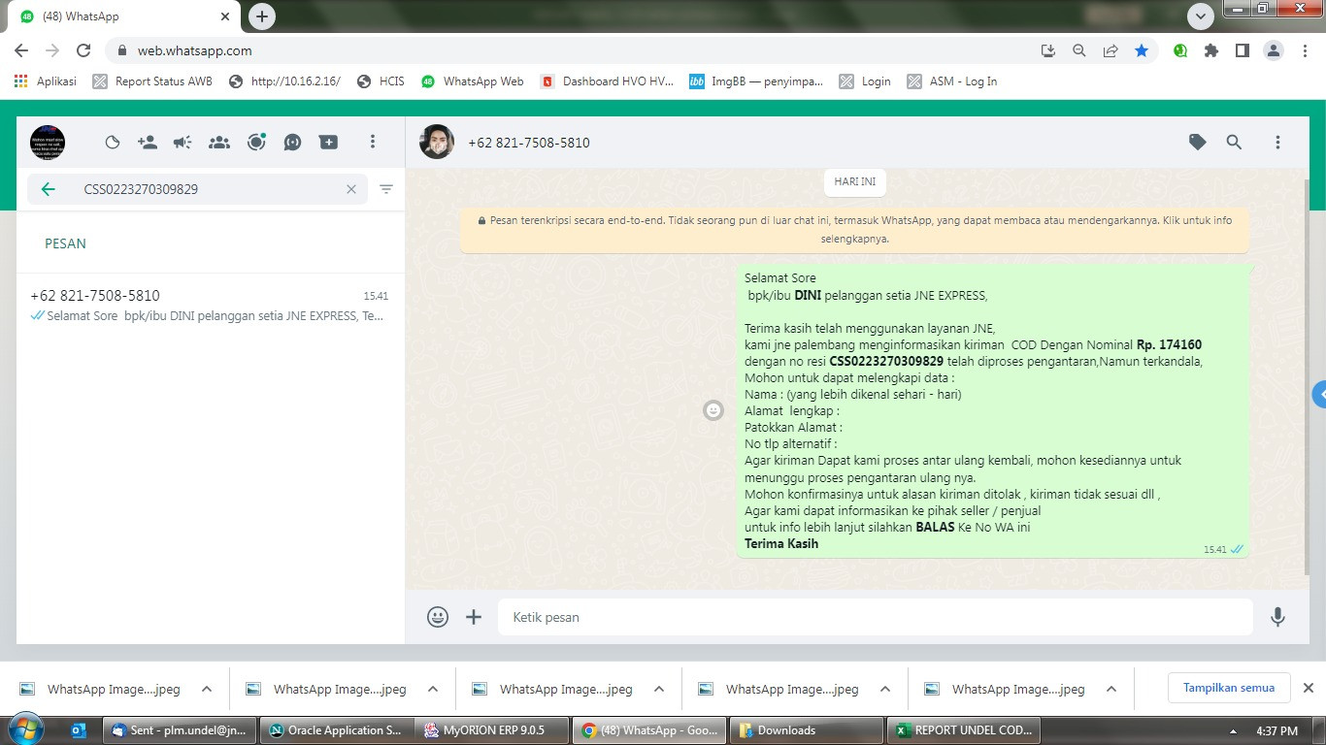Clear the search text with X

pos(351,189)
